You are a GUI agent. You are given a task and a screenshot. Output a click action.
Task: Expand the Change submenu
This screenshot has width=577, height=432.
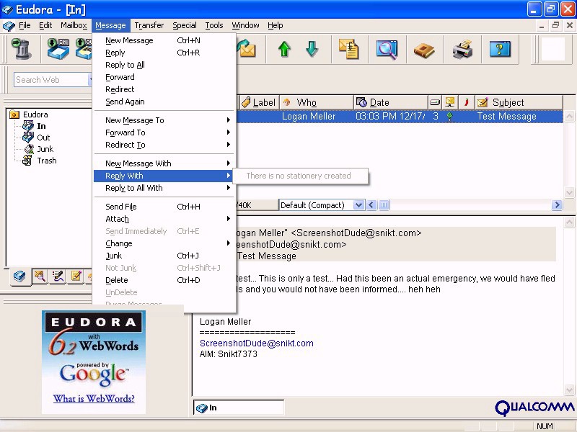(164, 243)
